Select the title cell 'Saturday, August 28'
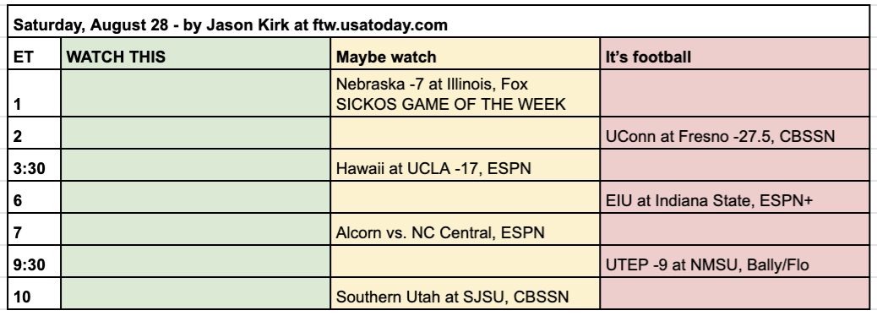This screenshot has height=316, width=877. pos(438,21)
